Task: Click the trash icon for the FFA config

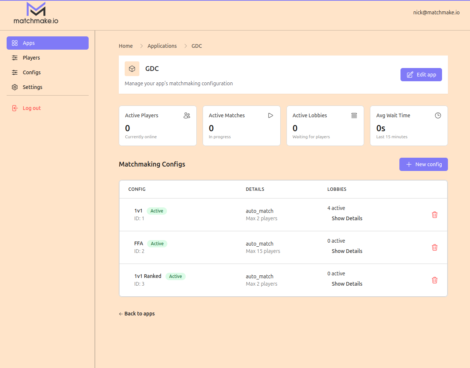Action: point(435,247)
